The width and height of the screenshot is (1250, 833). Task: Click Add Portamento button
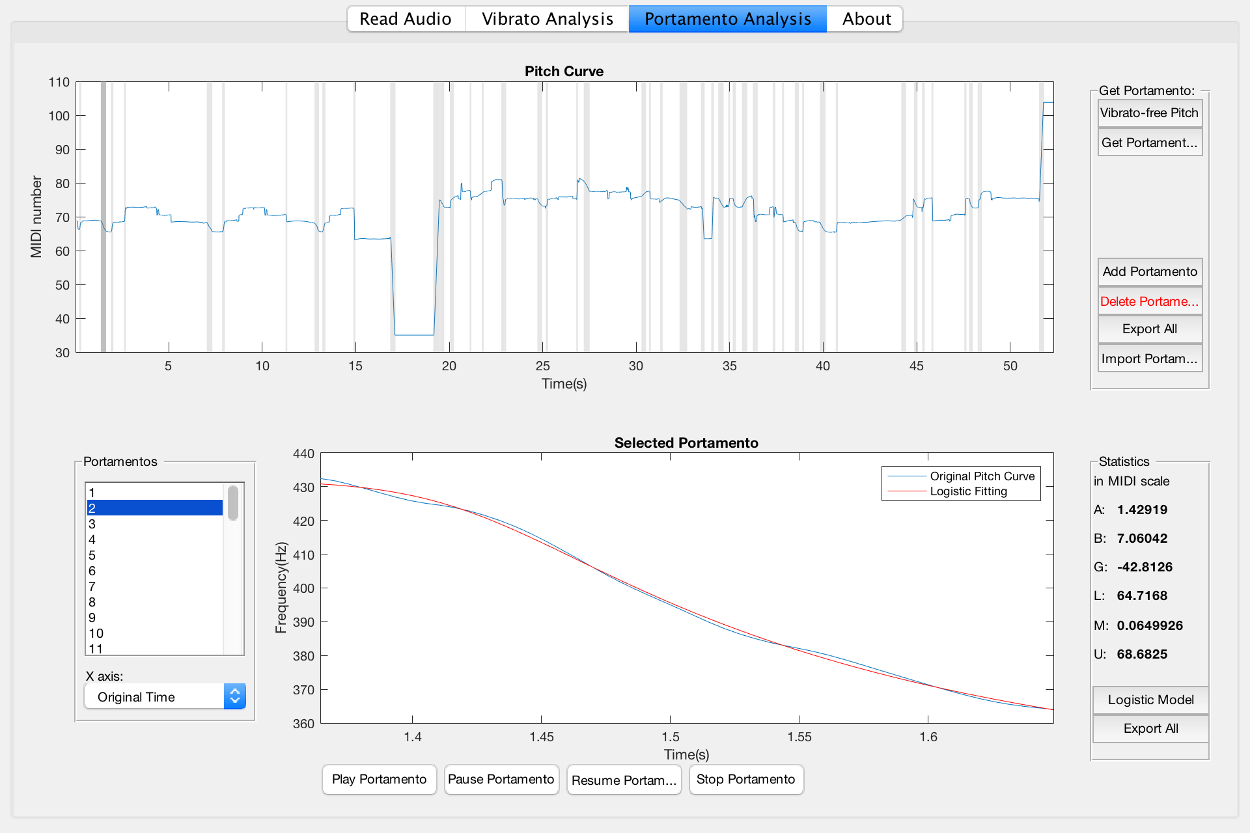1149,272
